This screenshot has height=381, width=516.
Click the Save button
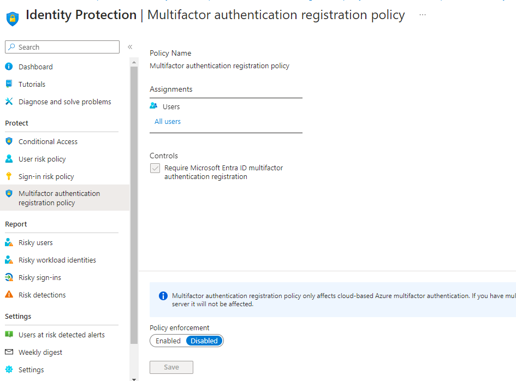pos(171,367)
